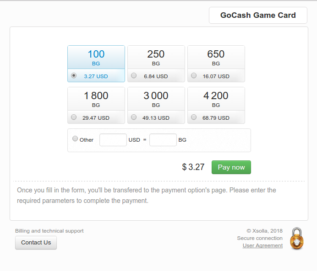Image resolution: width=317 pixels, height=271 pixels.
Task: Click the green Pay now button
Action: [231, 167]
